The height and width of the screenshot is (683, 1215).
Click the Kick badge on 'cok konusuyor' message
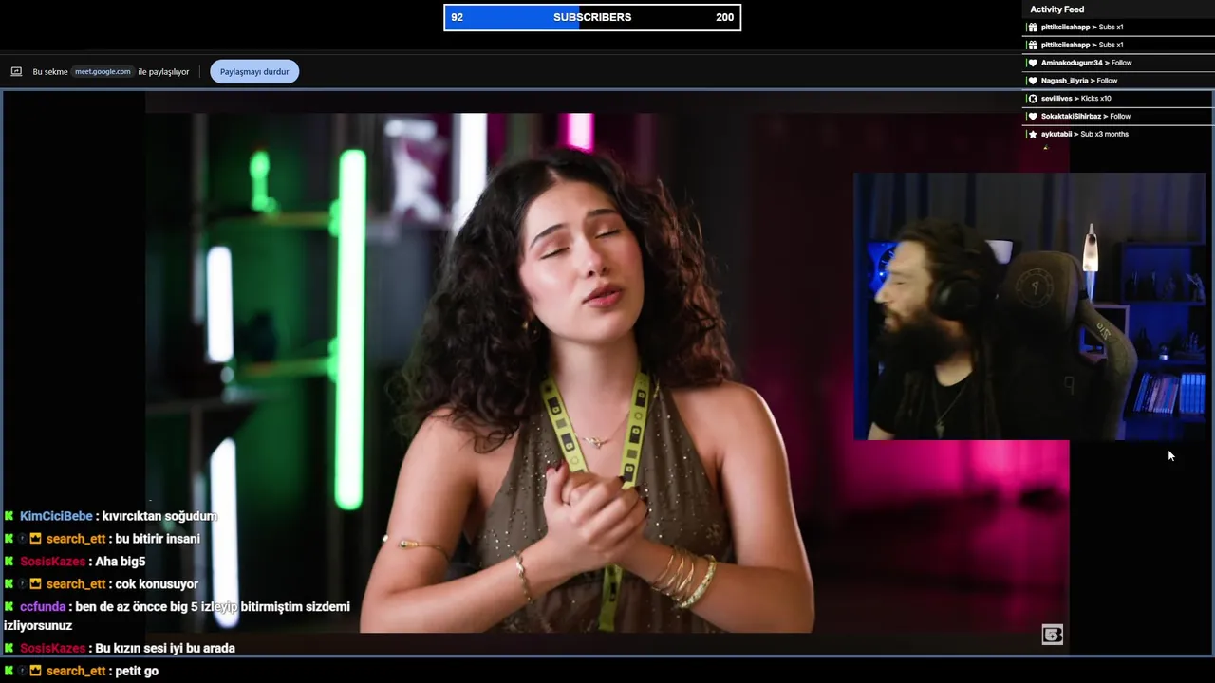pyautogui.click(x=9, y=584)
